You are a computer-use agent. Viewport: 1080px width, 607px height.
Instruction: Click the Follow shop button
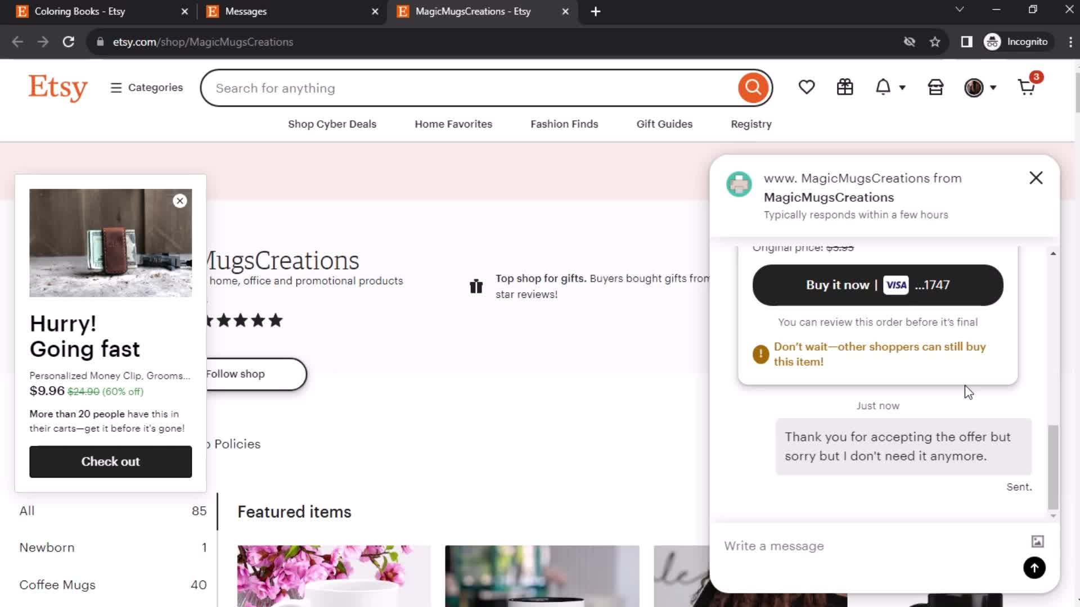coord(256,374)
